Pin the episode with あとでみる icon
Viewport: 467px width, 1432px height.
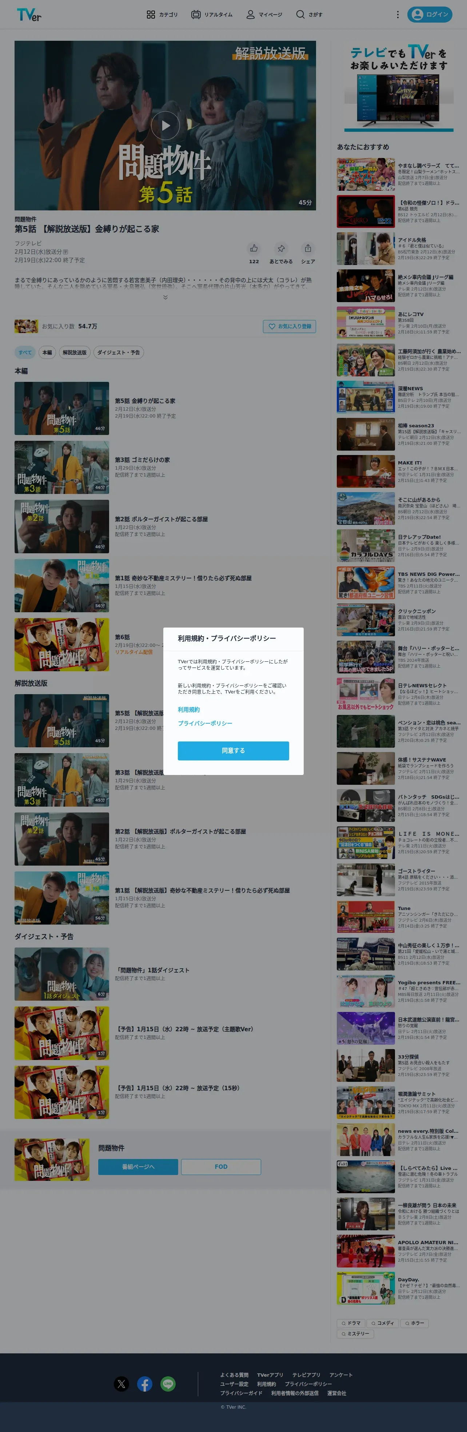(281, 249)
